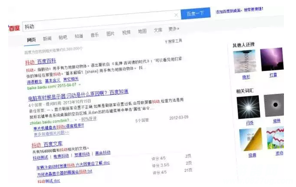296x187 pixels.
Task: Click the 旋转 spiral thumbnail
Action: click(274, 105)
